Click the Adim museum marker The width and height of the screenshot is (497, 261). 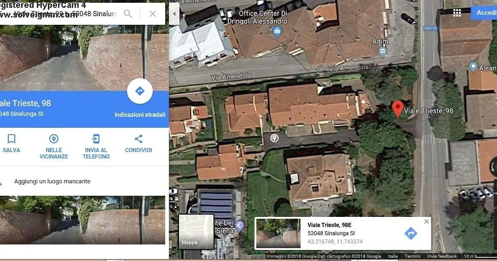tap(382, 51)
